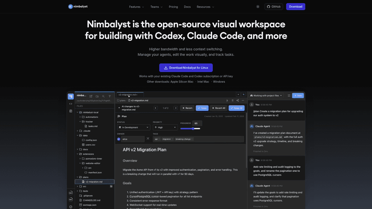Click the search icon in files panel

pos(103,96)
